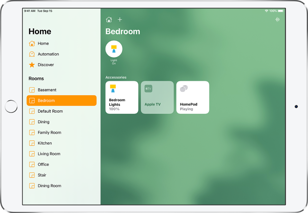Image resolution: width=308 pixels, height=213 pixels.
Task: Open the Dining Room entry
Action: 61,186
